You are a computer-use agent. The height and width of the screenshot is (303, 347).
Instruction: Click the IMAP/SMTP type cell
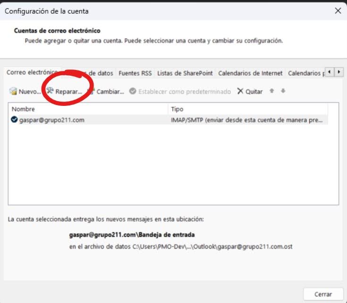[x=247, y=120]
